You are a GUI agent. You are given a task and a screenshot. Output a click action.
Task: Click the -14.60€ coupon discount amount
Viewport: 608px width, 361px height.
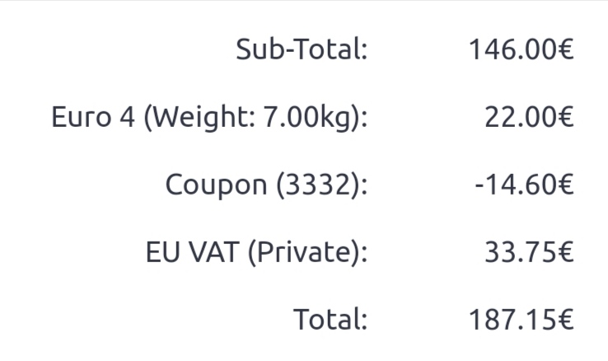click(524, 185)
